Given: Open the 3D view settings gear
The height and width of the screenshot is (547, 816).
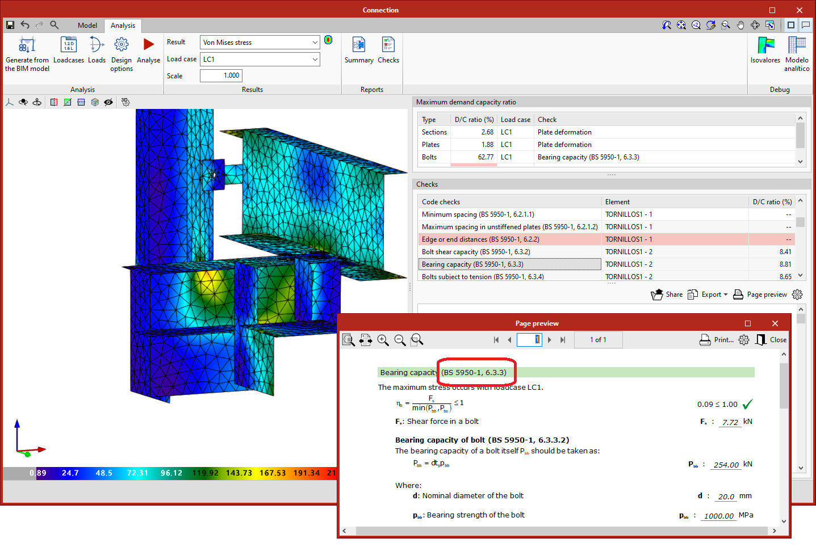Looking at the screenshot, I should 125,102.
